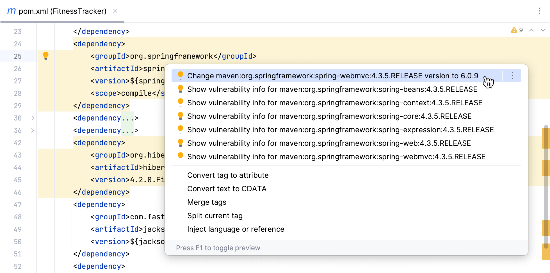Apply change spring-webmvc version to 6.0.9
This screenshot has width=550, height=273.
point(332,76)
